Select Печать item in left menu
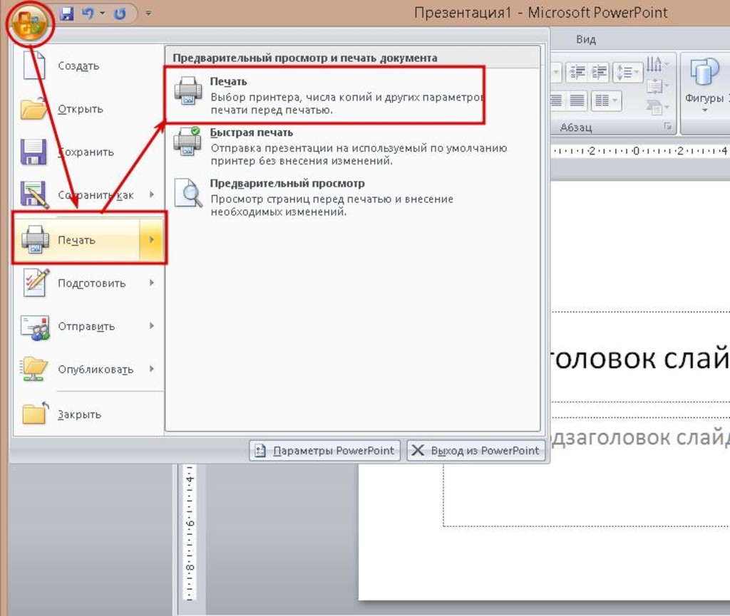The image size is (730, 616). pos(77,240)
